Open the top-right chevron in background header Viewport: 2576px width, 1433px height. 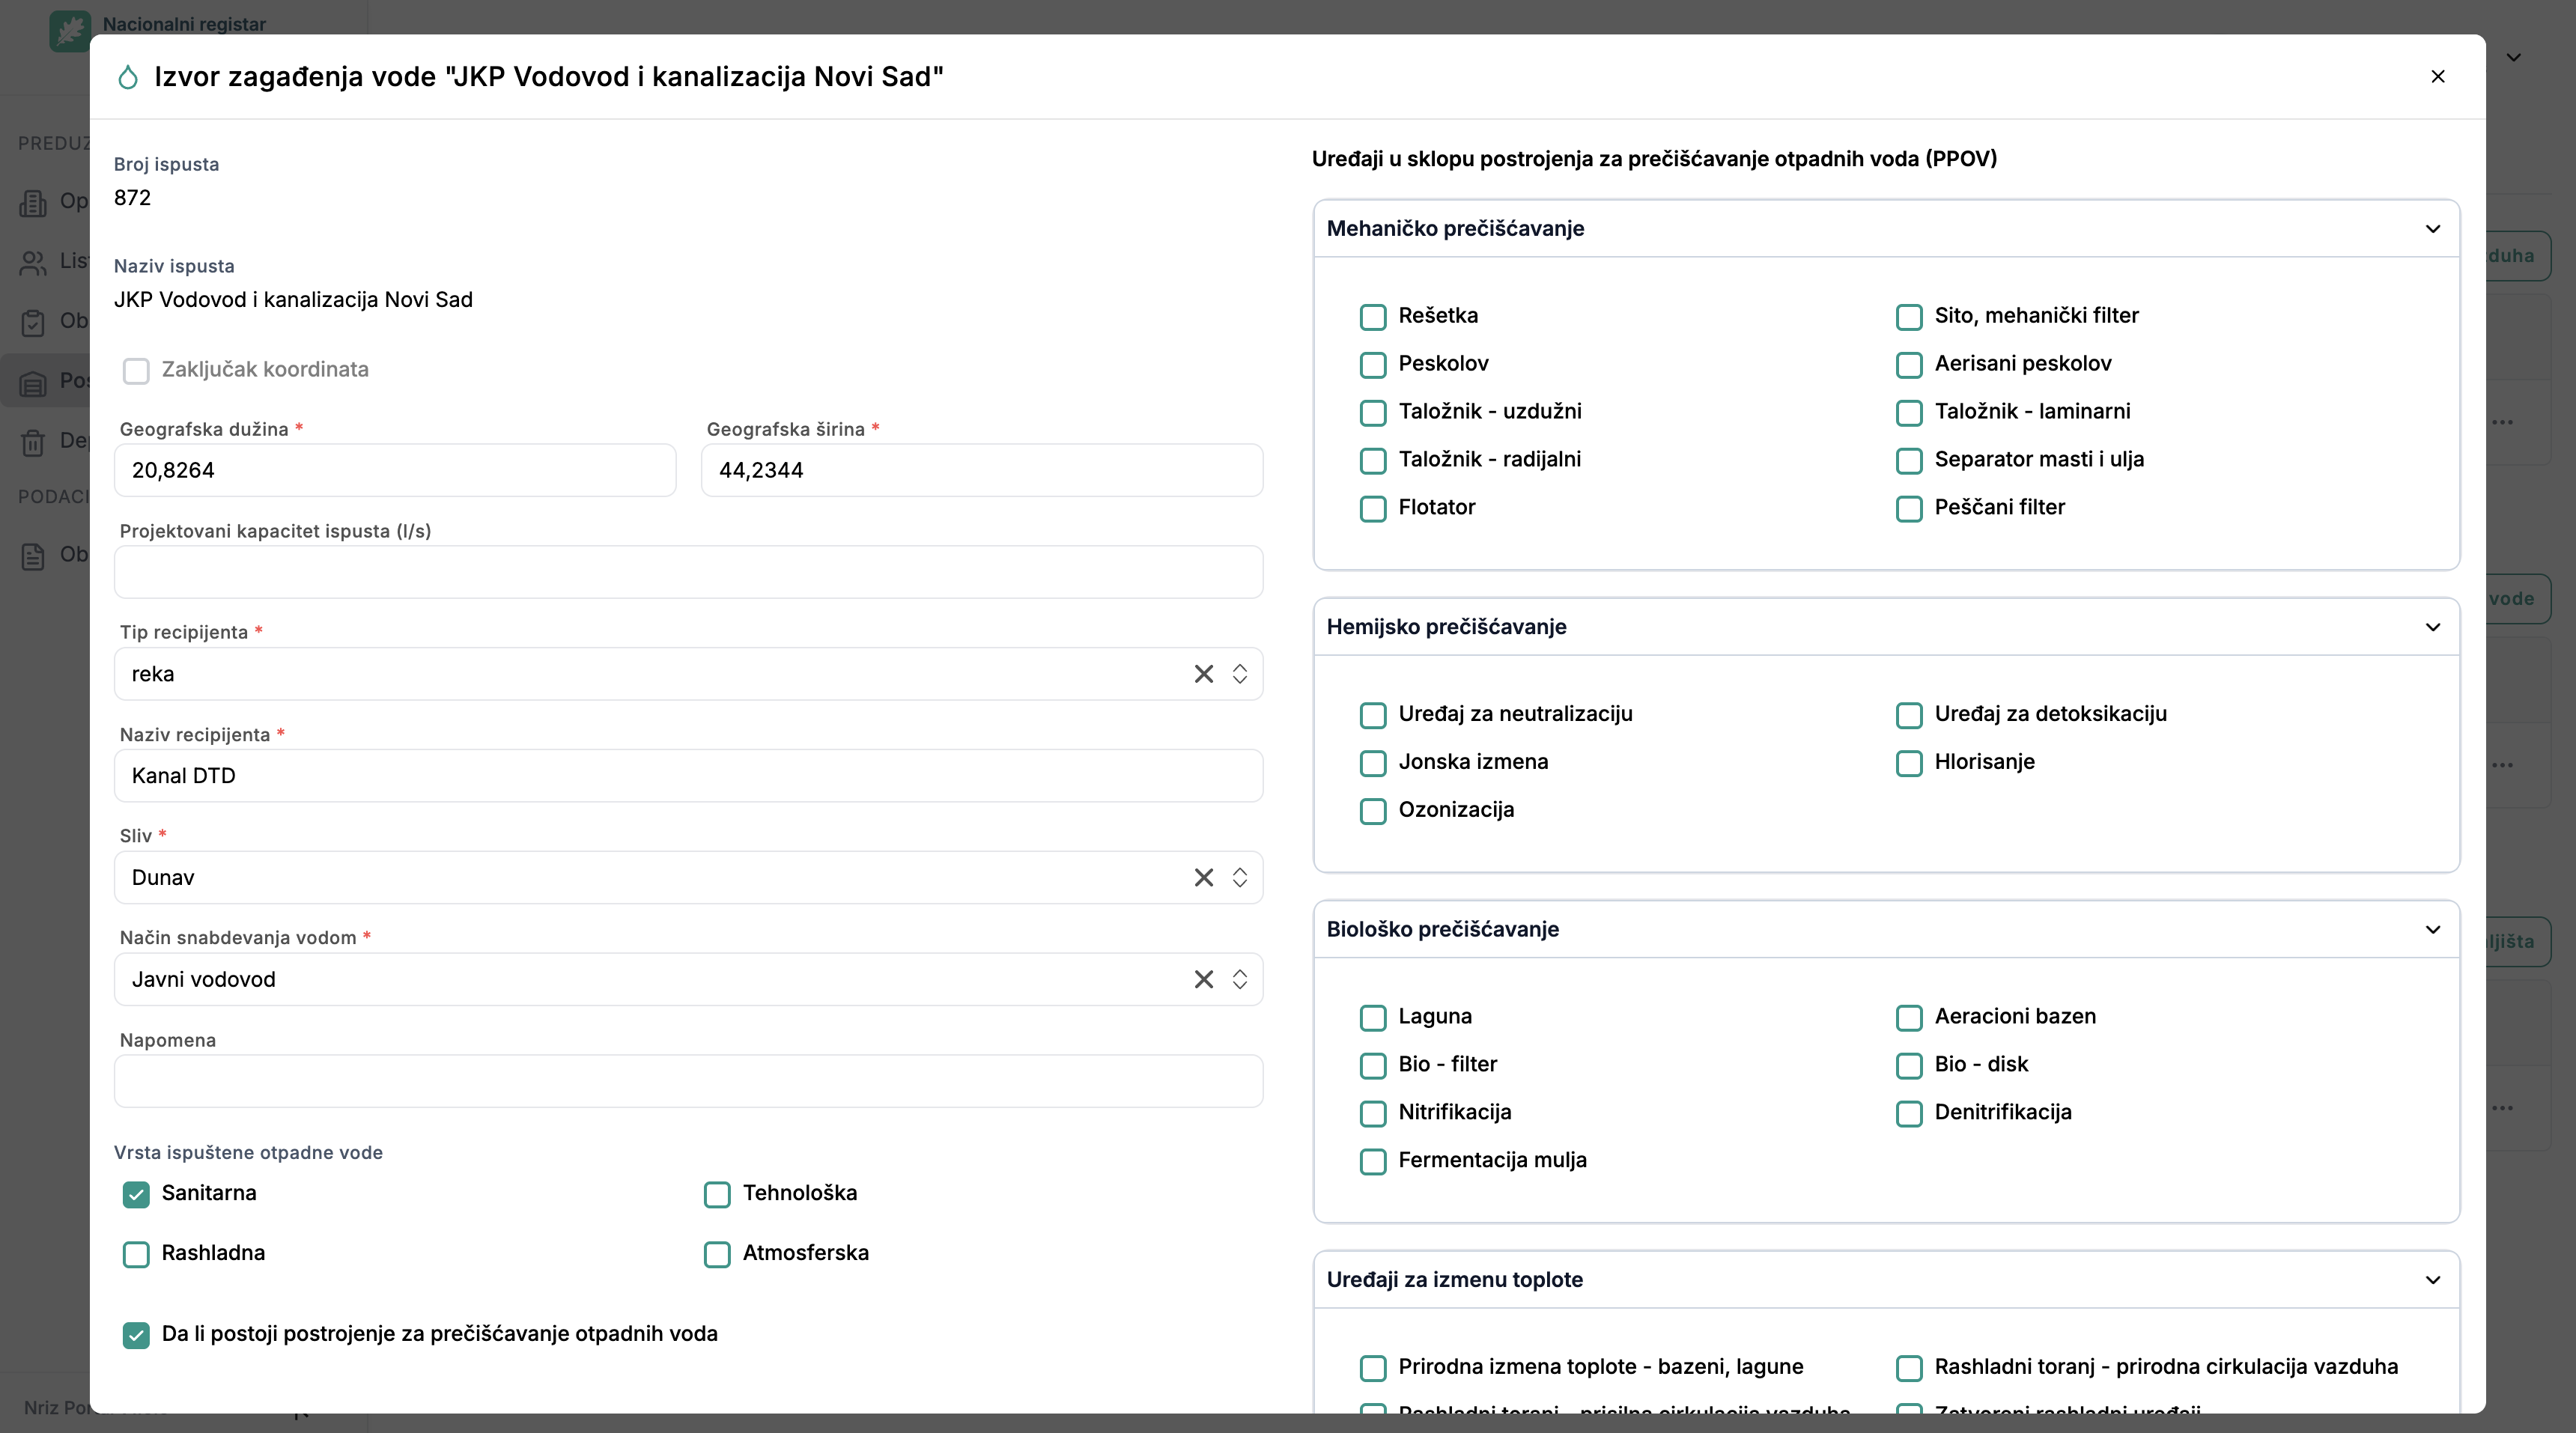coord(2513,58)
